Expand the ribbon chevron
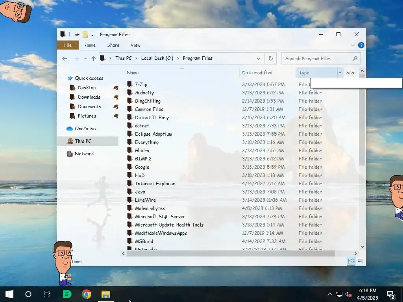Image resolution: width=403 pixels, height=302 pixels. coord(352,45)
